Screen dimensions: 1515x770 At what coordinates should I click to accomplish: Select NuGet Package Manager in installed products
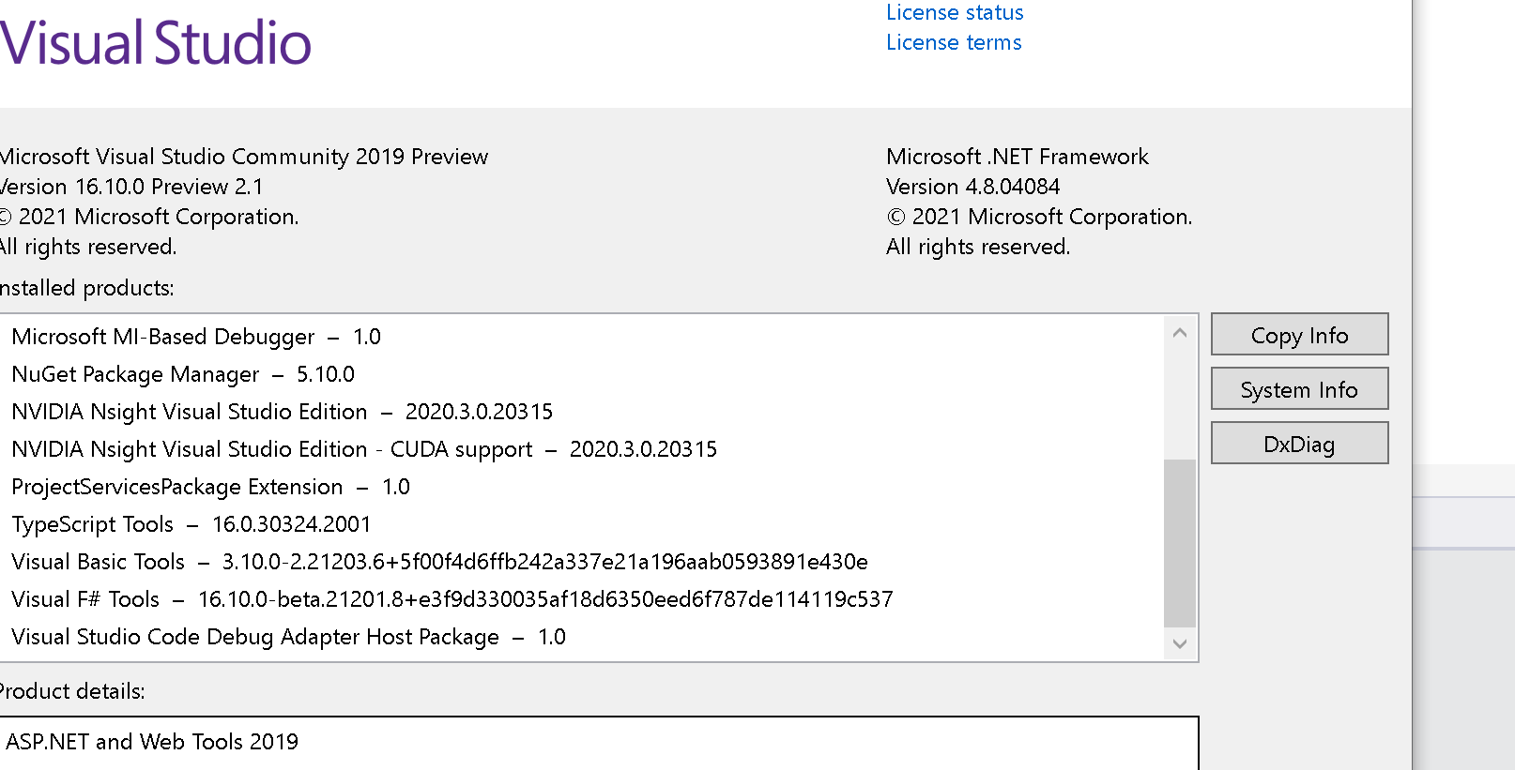(135, 373)
